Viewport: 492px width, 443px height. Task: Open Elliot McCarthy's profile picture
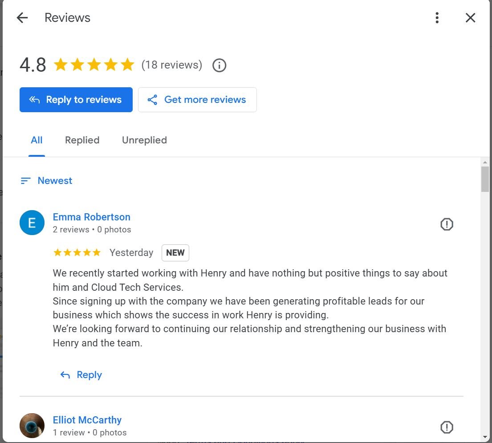click(x=32, y=426)
